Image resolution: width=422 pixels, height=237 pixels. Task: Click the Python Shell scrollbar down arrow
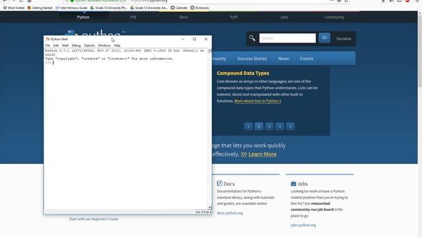210,207
